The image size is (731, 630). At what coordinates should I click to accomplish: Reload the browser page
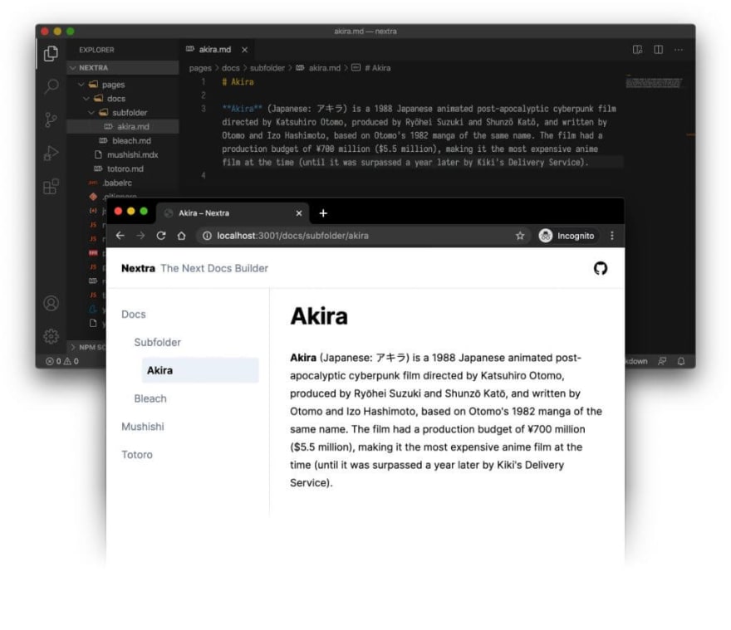161,236
